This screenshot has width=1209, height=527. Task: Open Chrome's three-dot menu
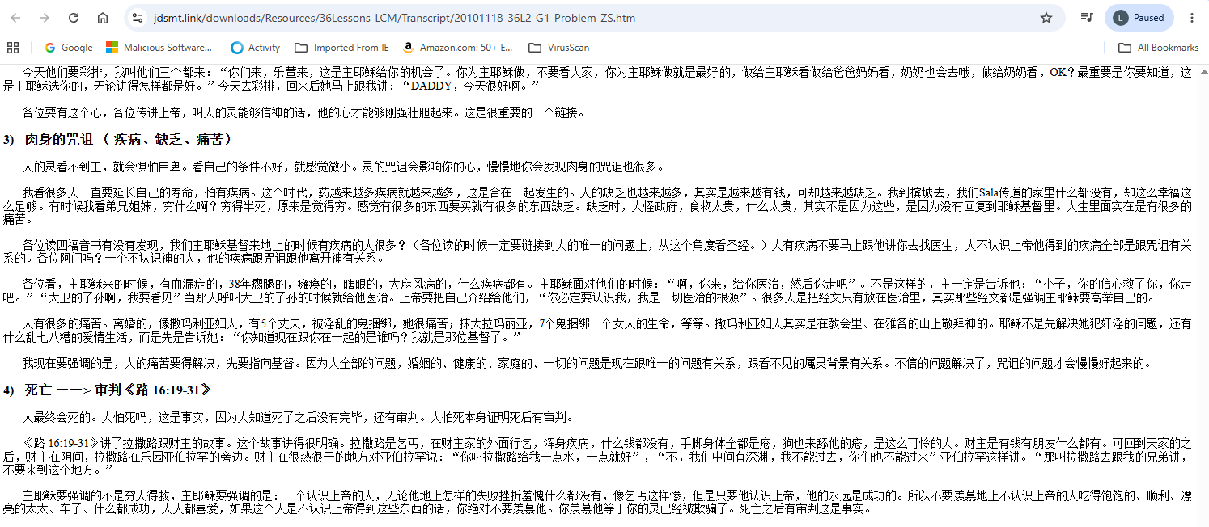click(x=1192, y=18)
